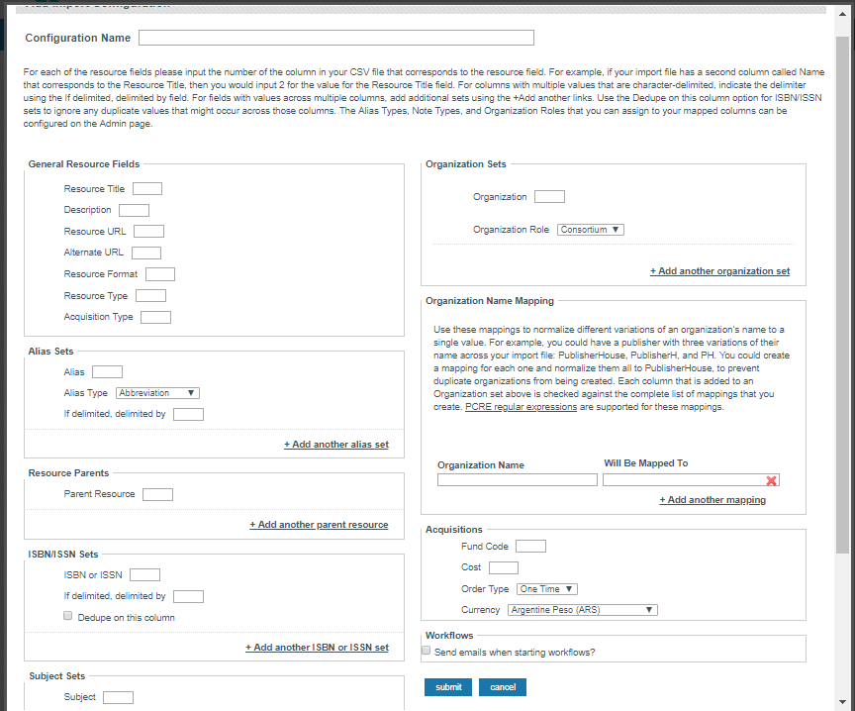Image resolution: width=855 pixels, height=711 pixels.
Task: Focus the Resource Title column field
Action: 147,189
